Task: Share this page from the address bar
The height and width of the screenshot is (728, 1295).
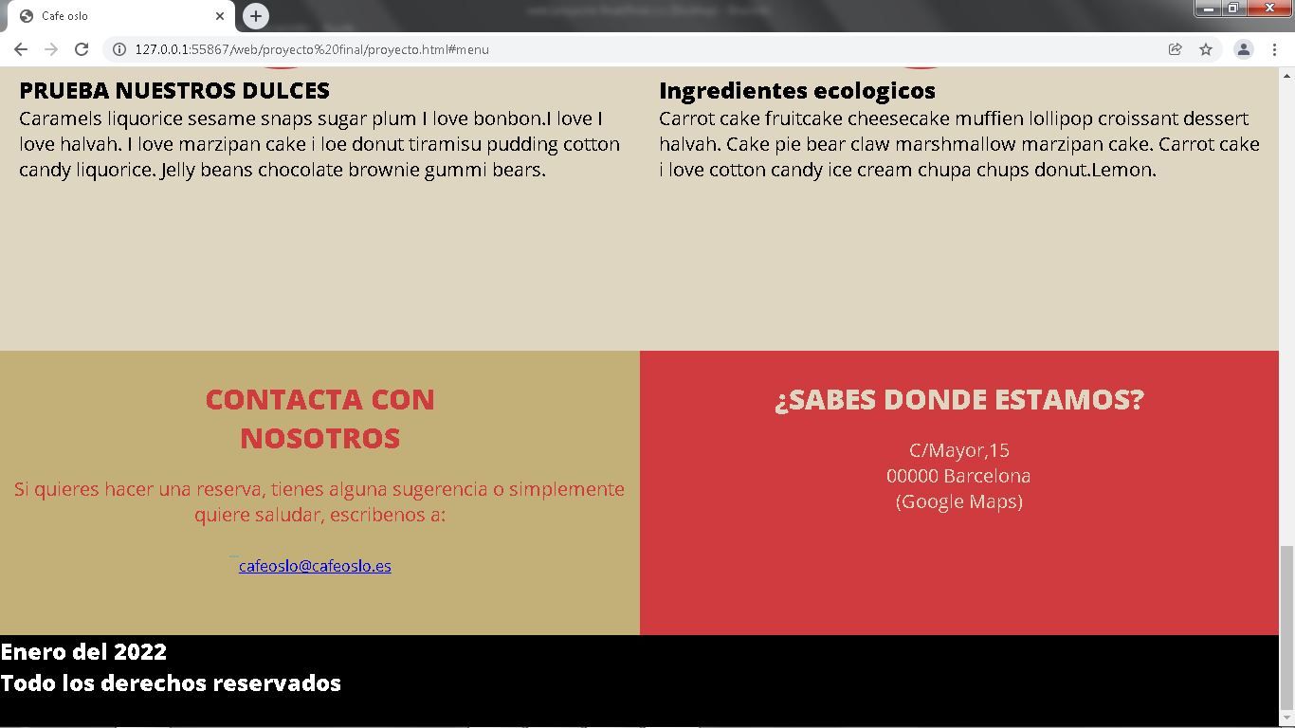Action: click(x=1175, y=49)
